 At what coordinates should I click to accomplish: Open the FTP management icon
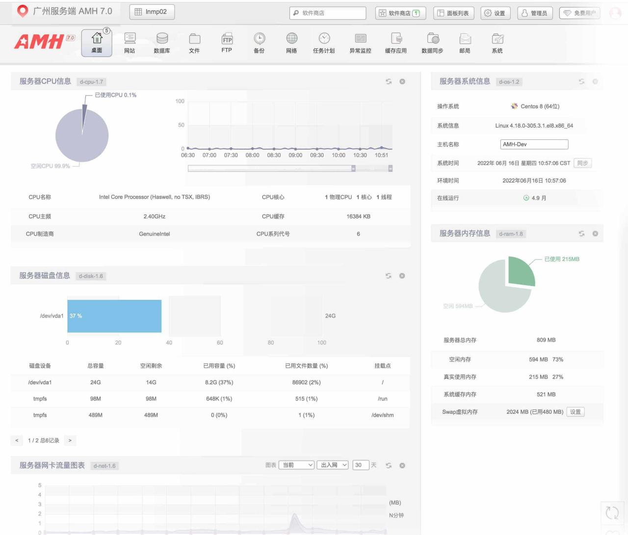point(227,43)
